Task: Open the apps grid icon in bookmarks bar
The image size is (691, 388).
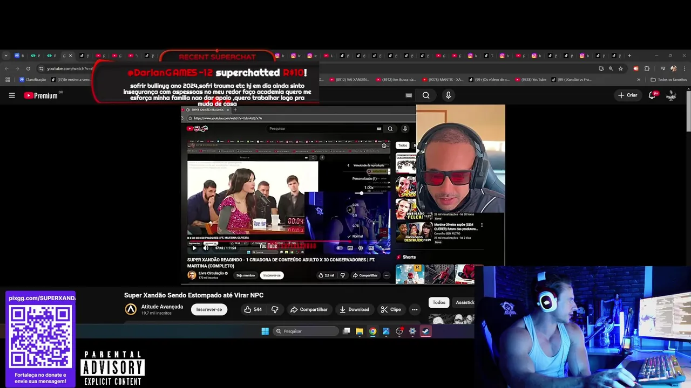Action: point(8,80)
